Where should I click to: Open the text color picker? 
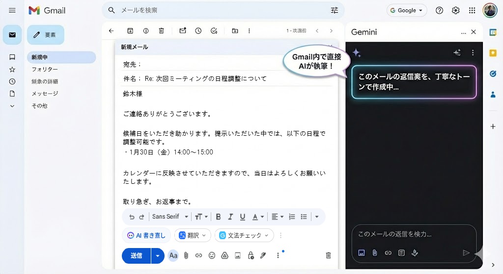click(x=258, y=217)
